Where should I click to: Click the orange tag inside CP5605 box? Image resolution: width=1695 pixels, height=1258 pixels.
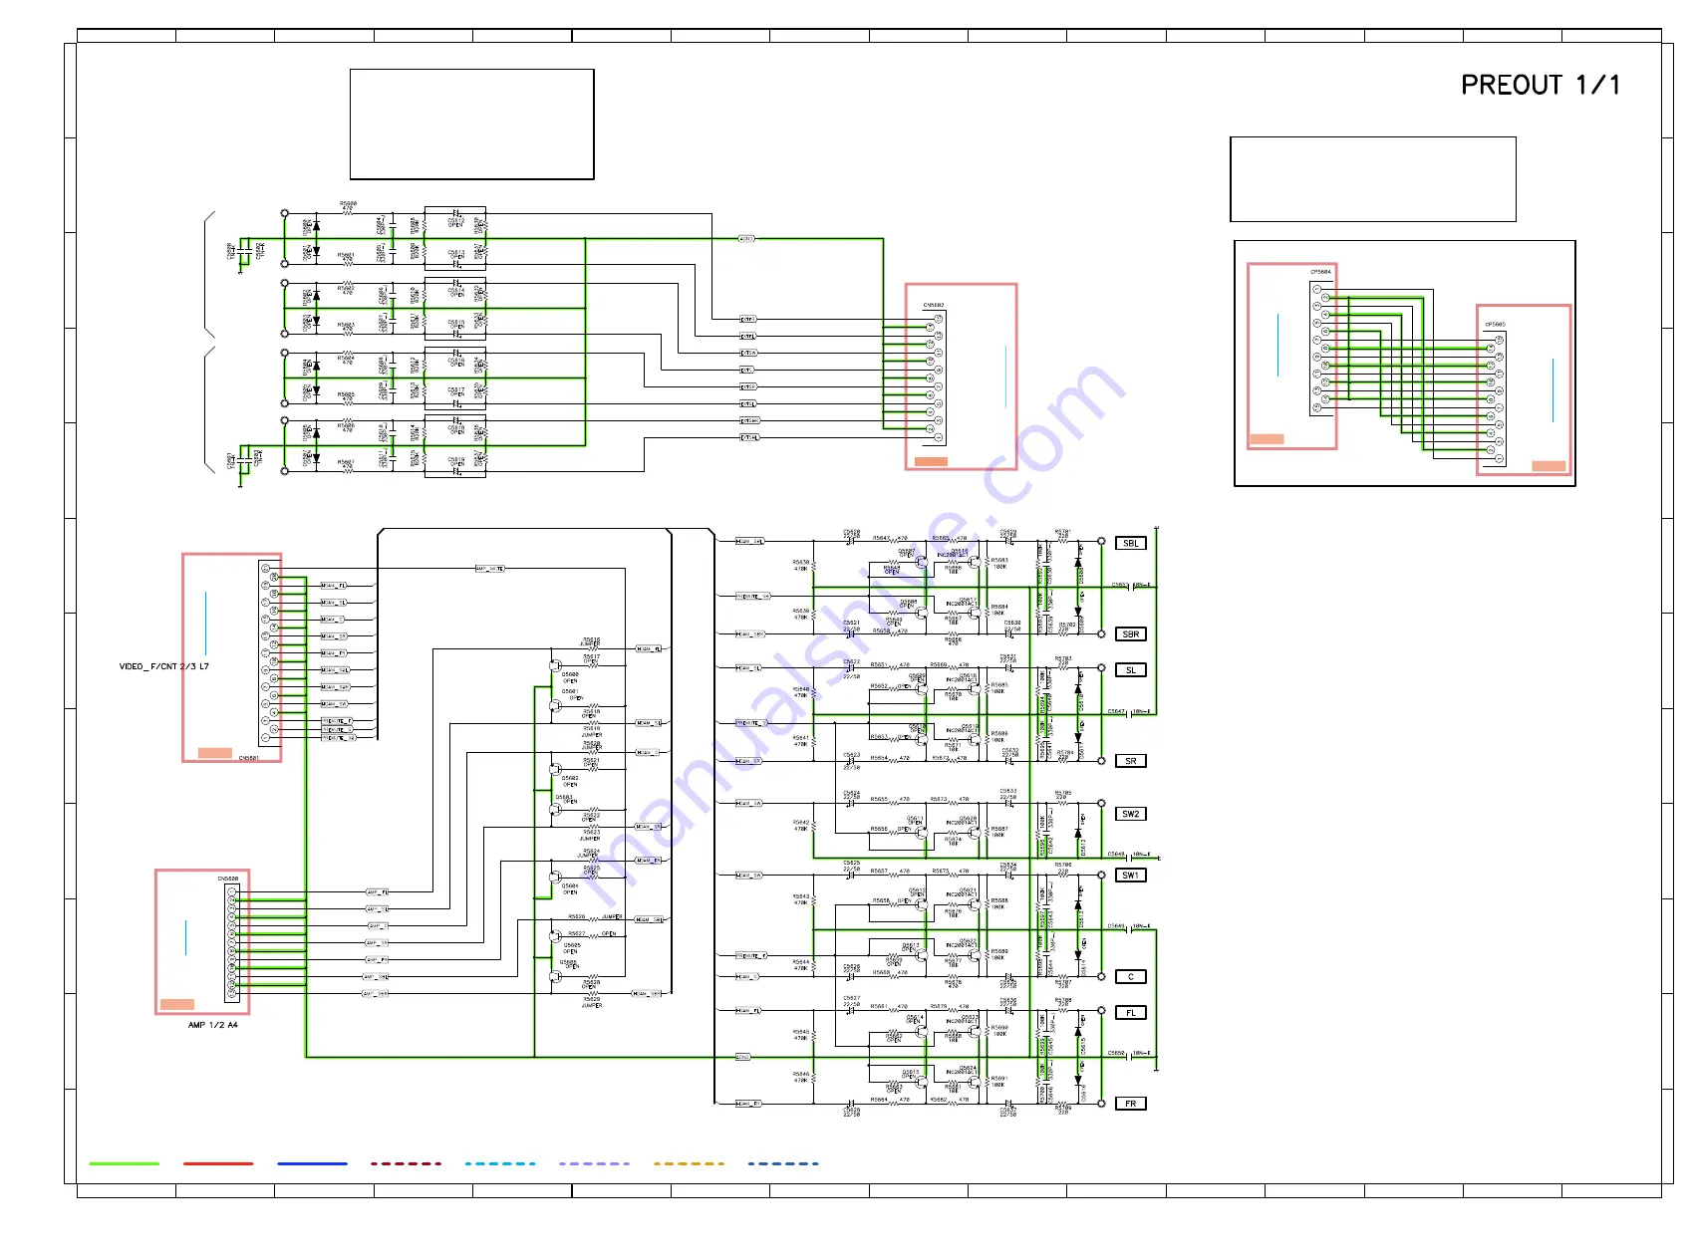click(x=1548, y=466)
